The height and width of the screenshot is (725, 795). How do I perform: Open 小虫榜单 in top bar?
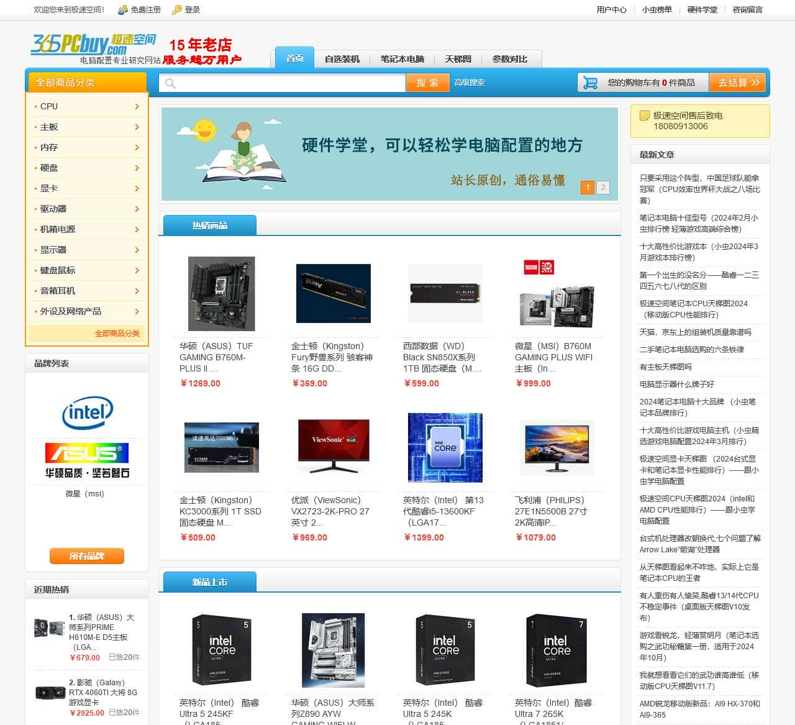(x=657, y=10)
